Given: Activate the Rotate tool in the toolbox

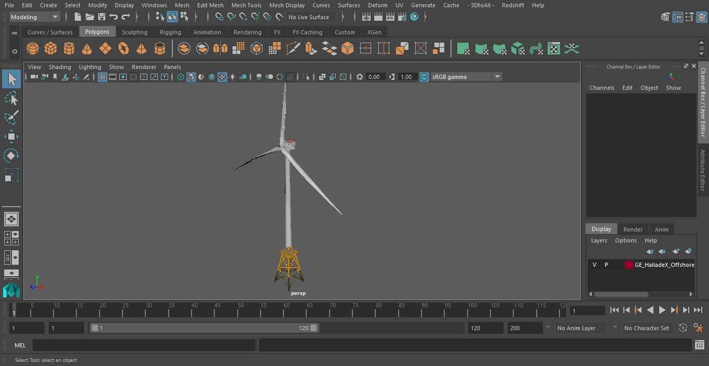Looking at the screenshot, I should click(11, 156).
